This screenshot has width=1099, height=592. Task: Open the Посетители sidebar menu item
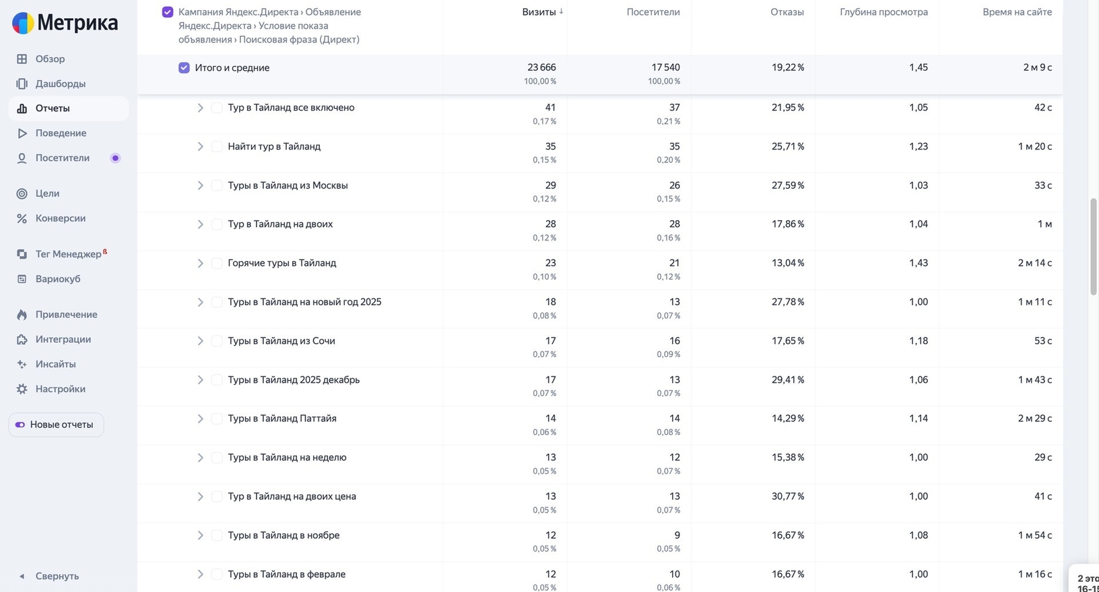[x=62, y=158]
